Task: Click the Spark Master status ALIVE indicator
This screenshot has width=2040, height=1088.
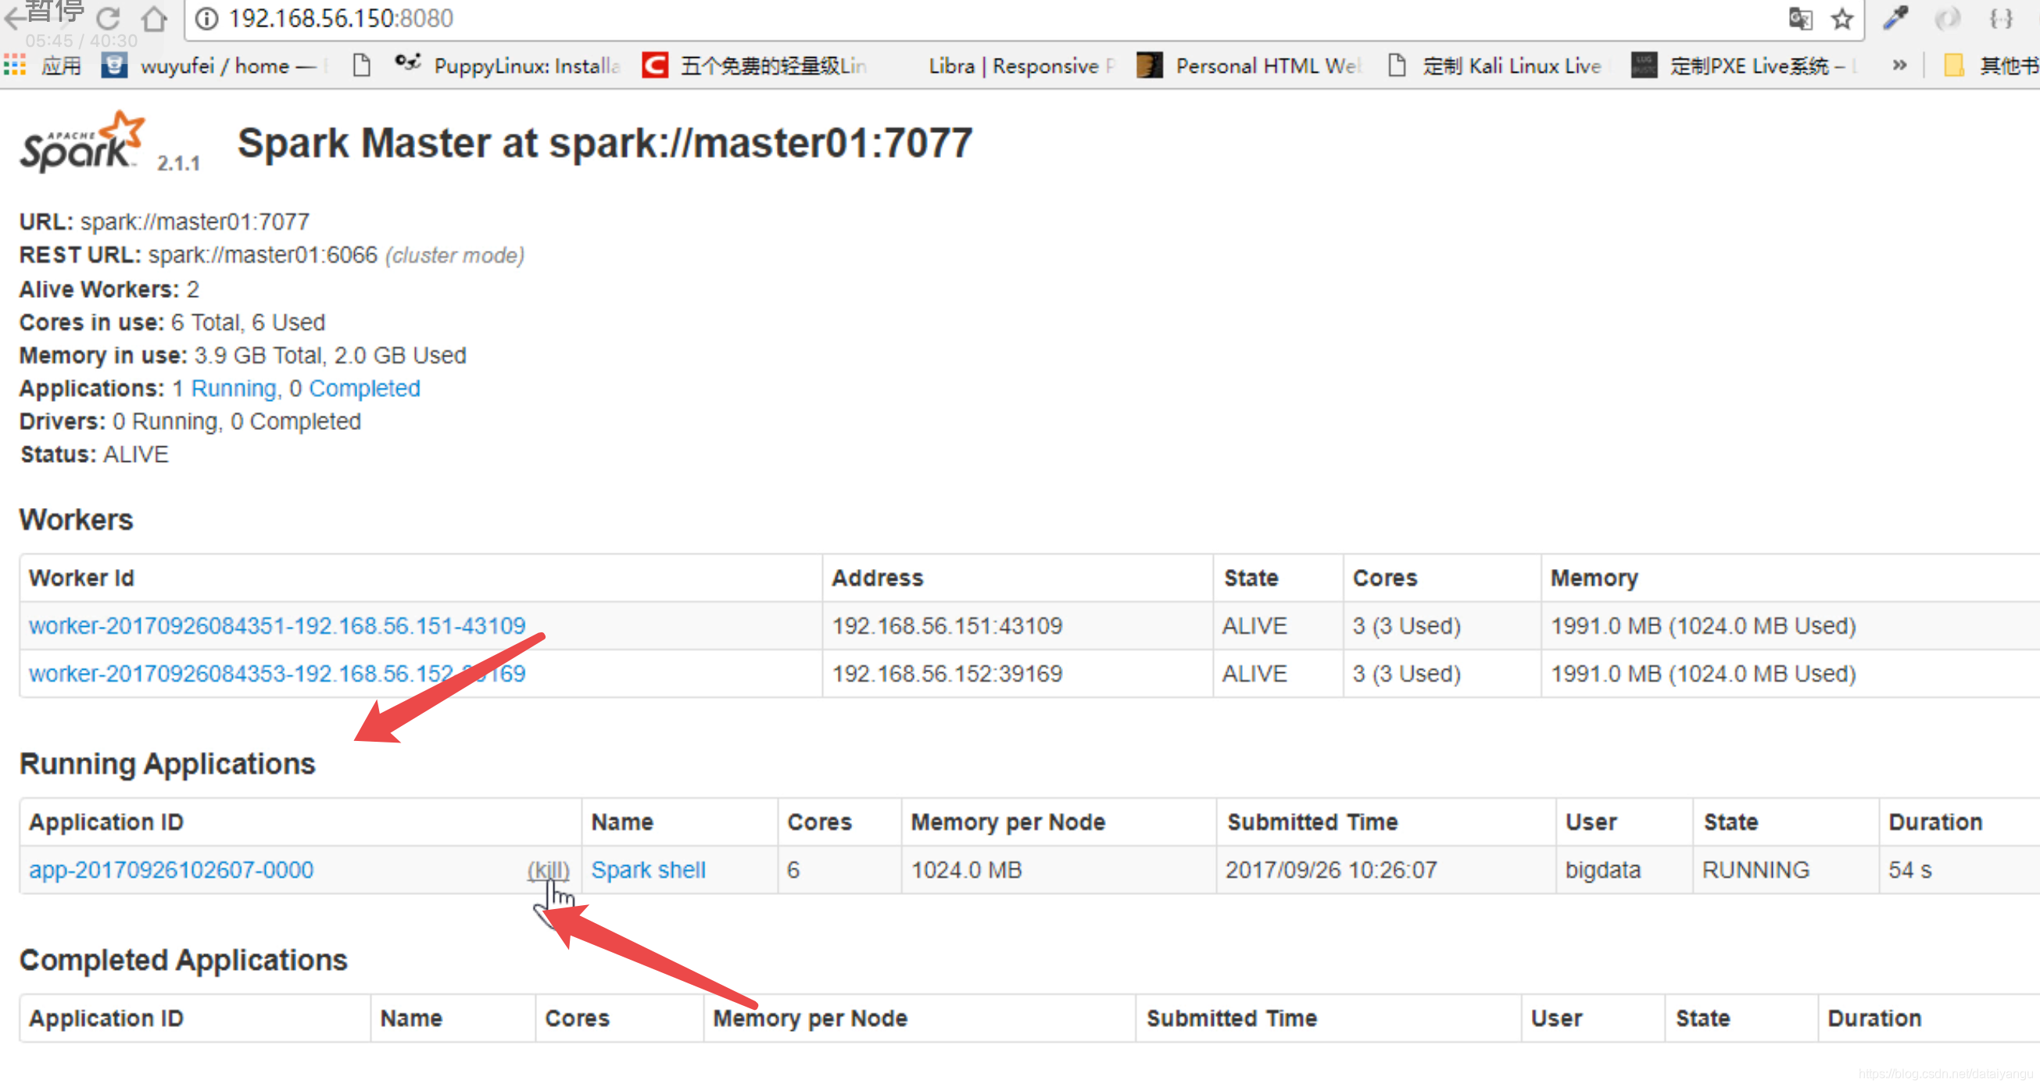Action: coord(135,453)
